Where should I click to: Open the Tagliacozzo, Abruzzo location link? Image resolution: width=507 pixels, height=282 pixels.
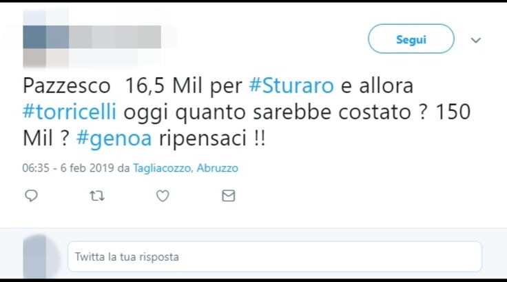coord(185,168)
